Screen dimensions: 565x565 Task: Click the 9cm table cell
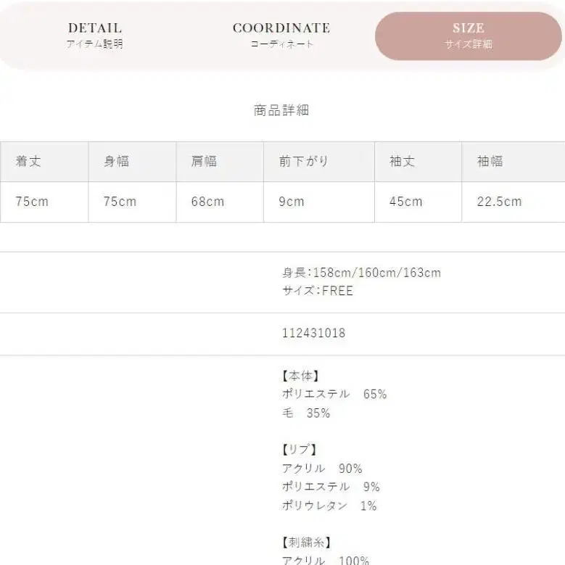[x=292, y=202]
